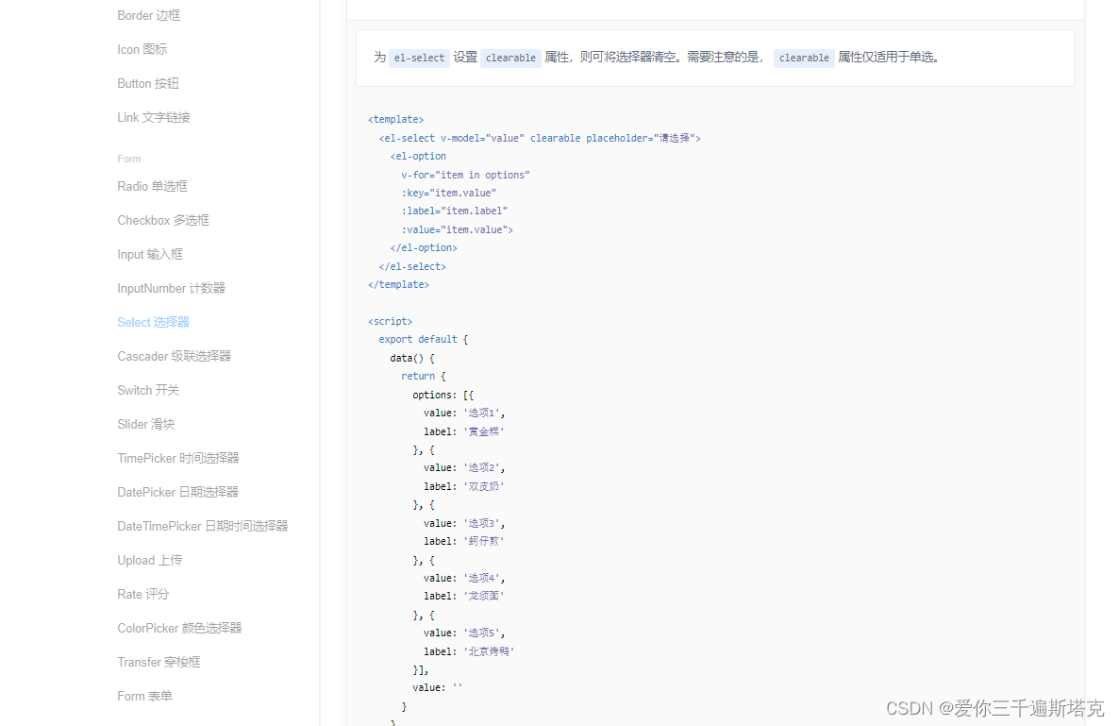Open Button 按钮 documentation

(148, 83)
